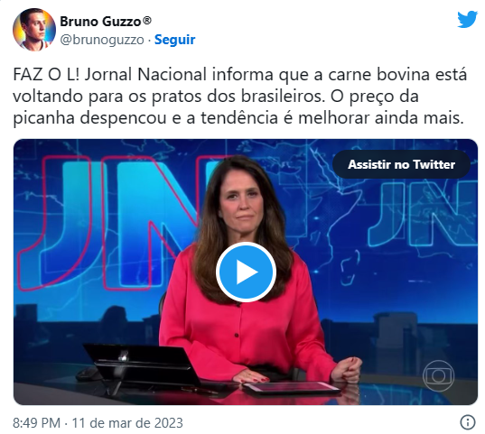Click the tablet on the news desk
This screenshot has height=434, width=485.
coord(293,388)
